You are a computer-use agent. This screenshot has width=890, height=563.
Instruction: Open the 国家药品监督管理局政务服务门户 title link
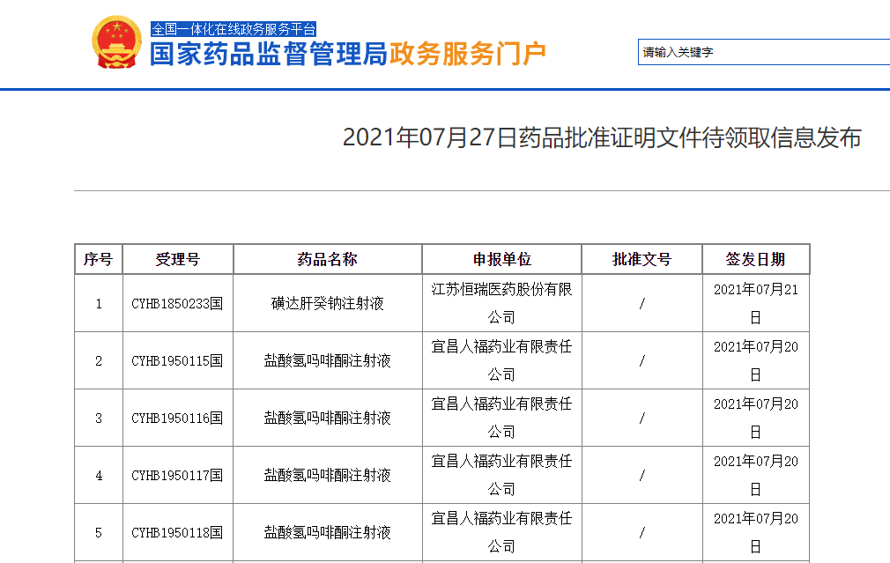pos(348,55)
